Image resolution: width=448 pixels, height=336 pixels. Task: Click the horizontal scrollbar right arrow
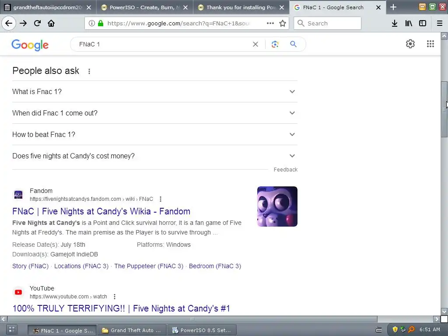pyautogui.click(x=437, y=319)
